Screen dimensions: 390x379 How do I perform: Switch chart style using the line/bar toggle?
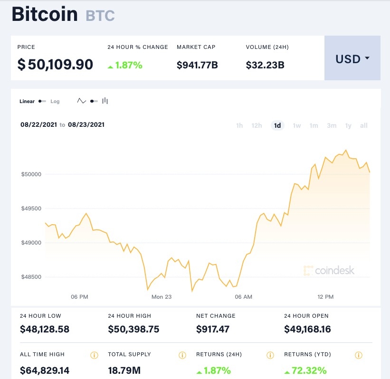pos(93,100)
